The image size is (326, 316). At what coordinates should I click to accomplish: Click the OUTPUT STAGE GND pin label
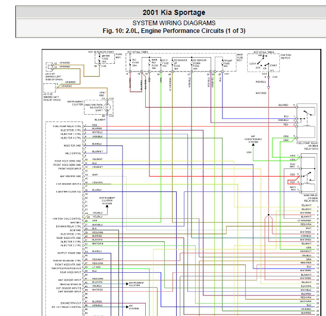pyautogui.click(x=69, y=253)
